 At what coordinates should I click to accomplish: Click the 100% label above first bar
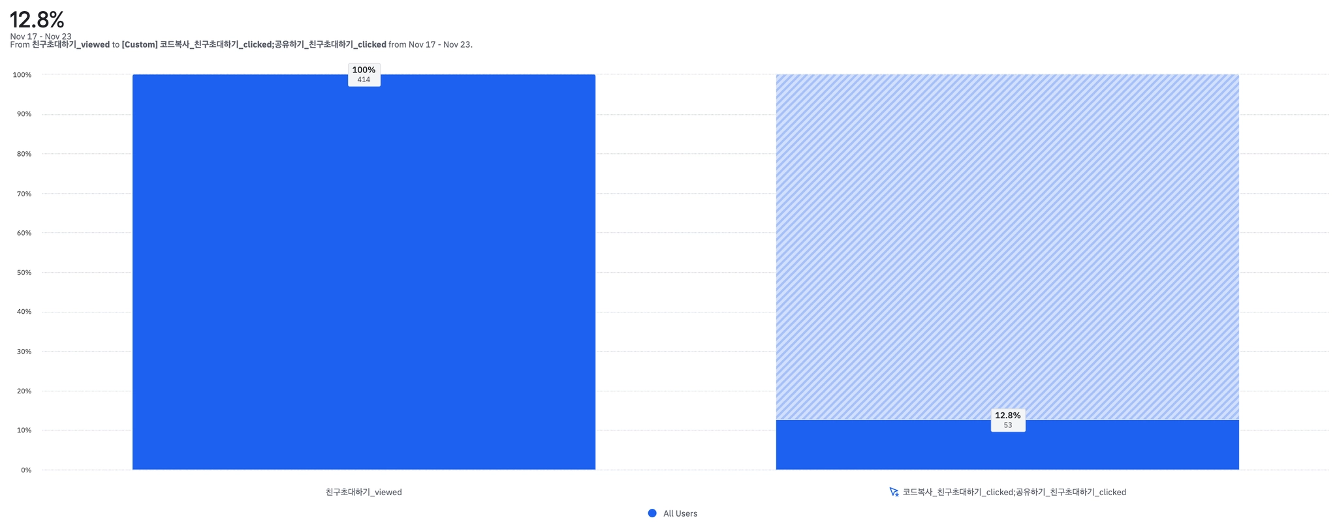[x=364, y=70]
